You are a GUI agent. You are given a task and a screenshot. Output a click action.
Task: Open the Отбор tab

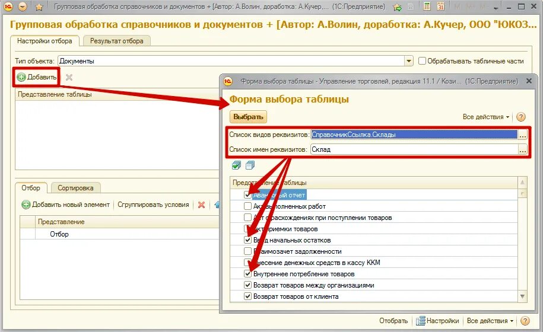pyautogui.click(x=31, y=188)
